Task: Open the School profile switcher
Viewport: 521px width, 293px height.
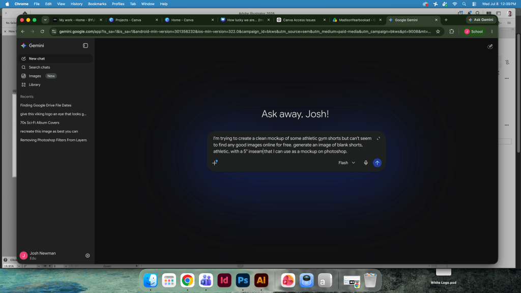Action: (x=474, y=32)
